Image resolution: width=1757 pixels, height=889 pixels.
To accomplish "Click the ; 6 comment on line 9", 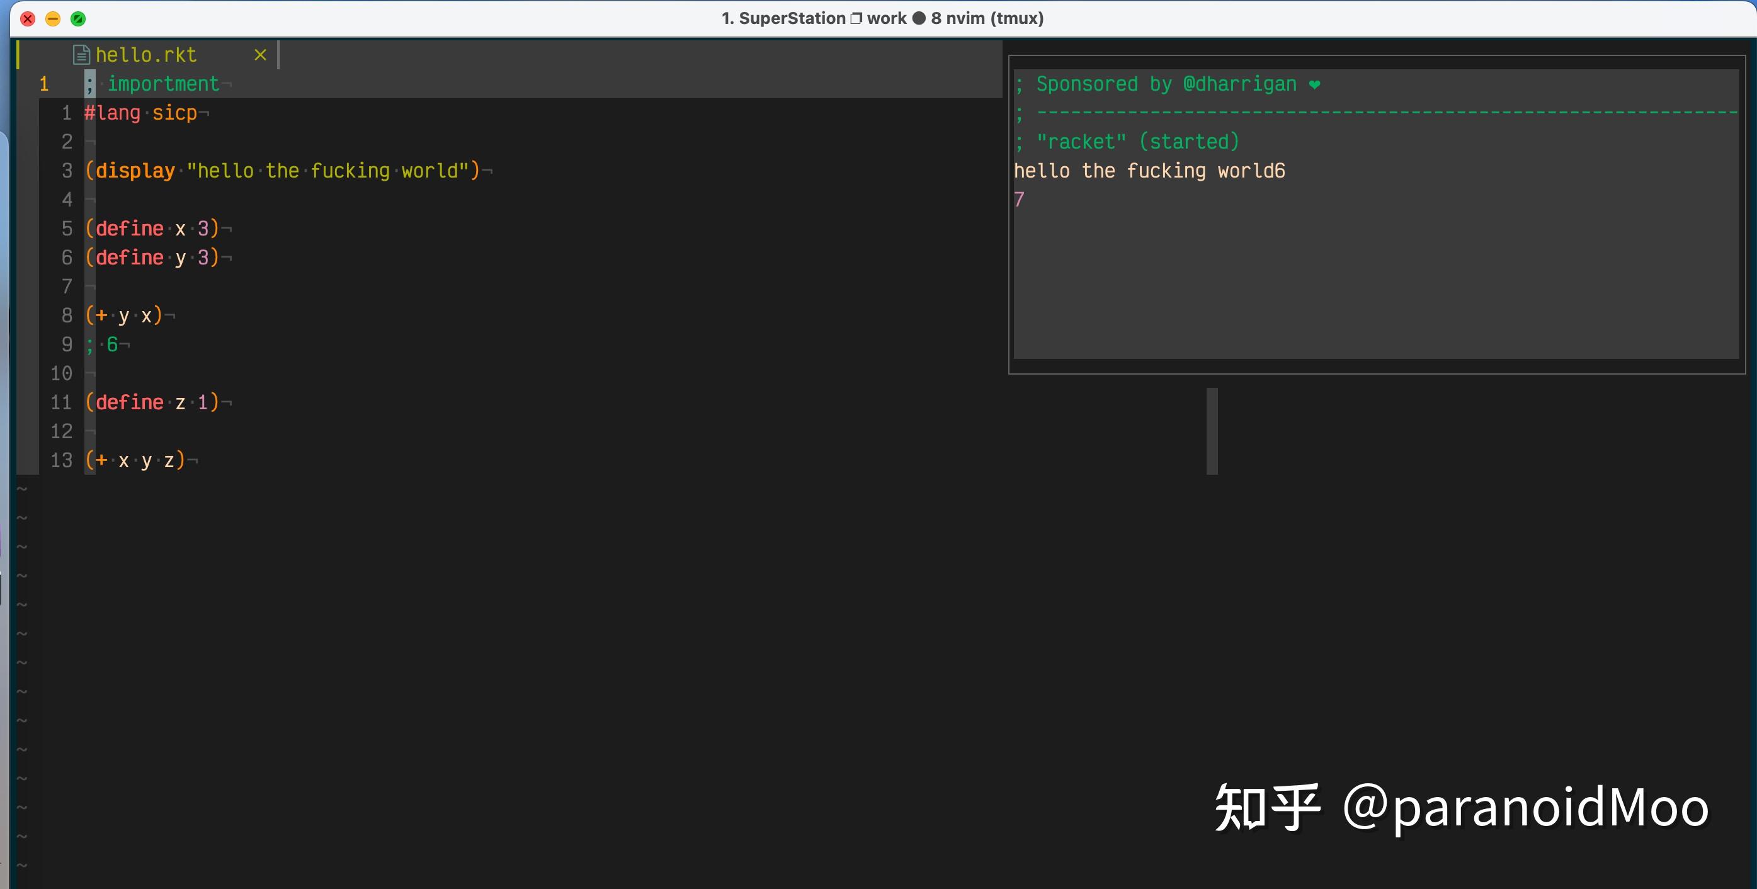I will [102, 345].
